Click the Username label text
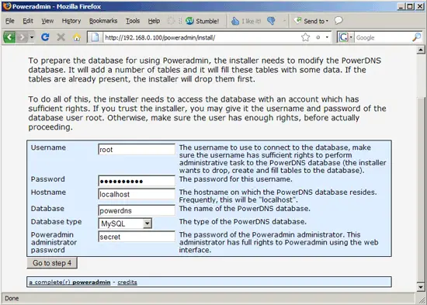 pos(48,147)
